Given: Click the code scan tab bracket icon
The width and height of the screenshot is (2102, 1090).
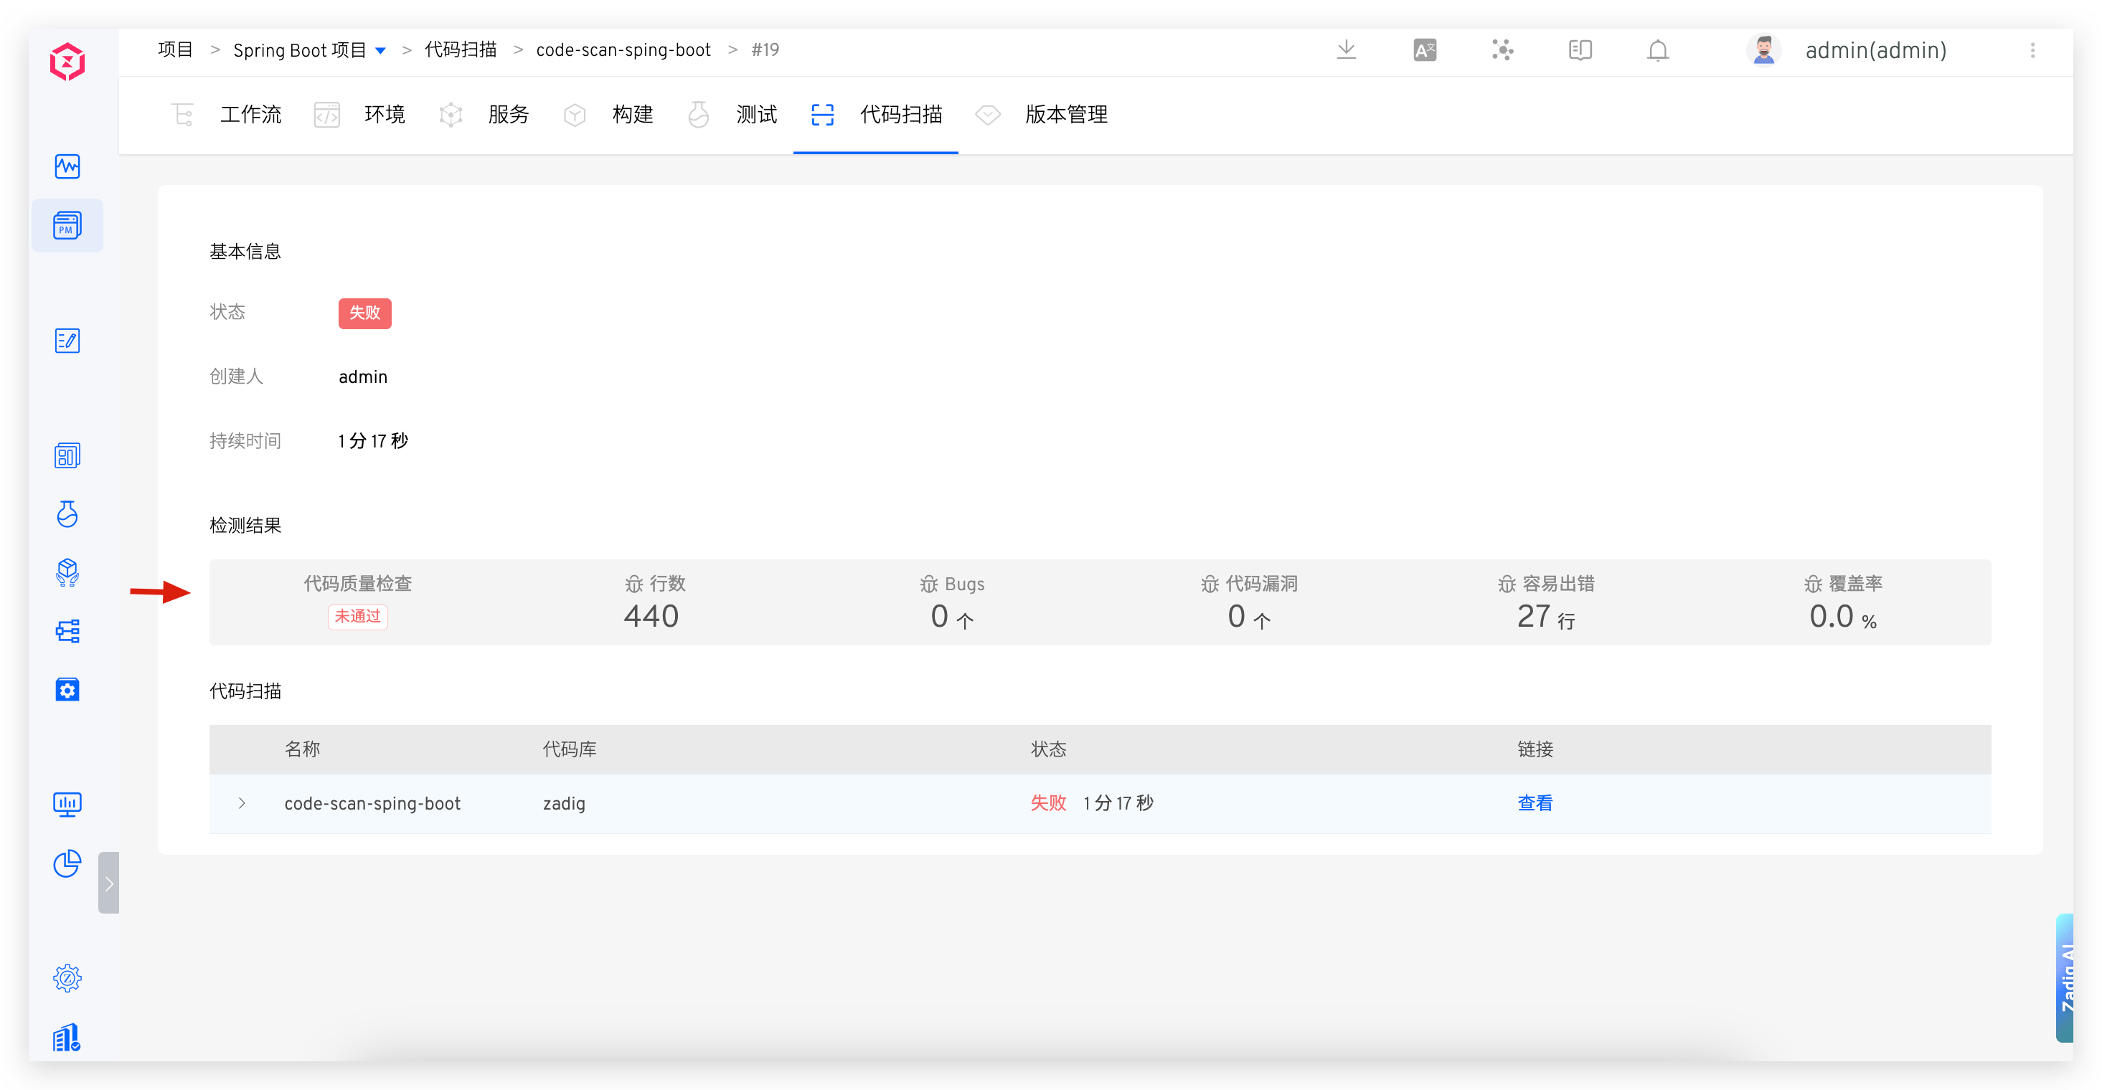Looking at the screenshot, I should coord(823,114).
